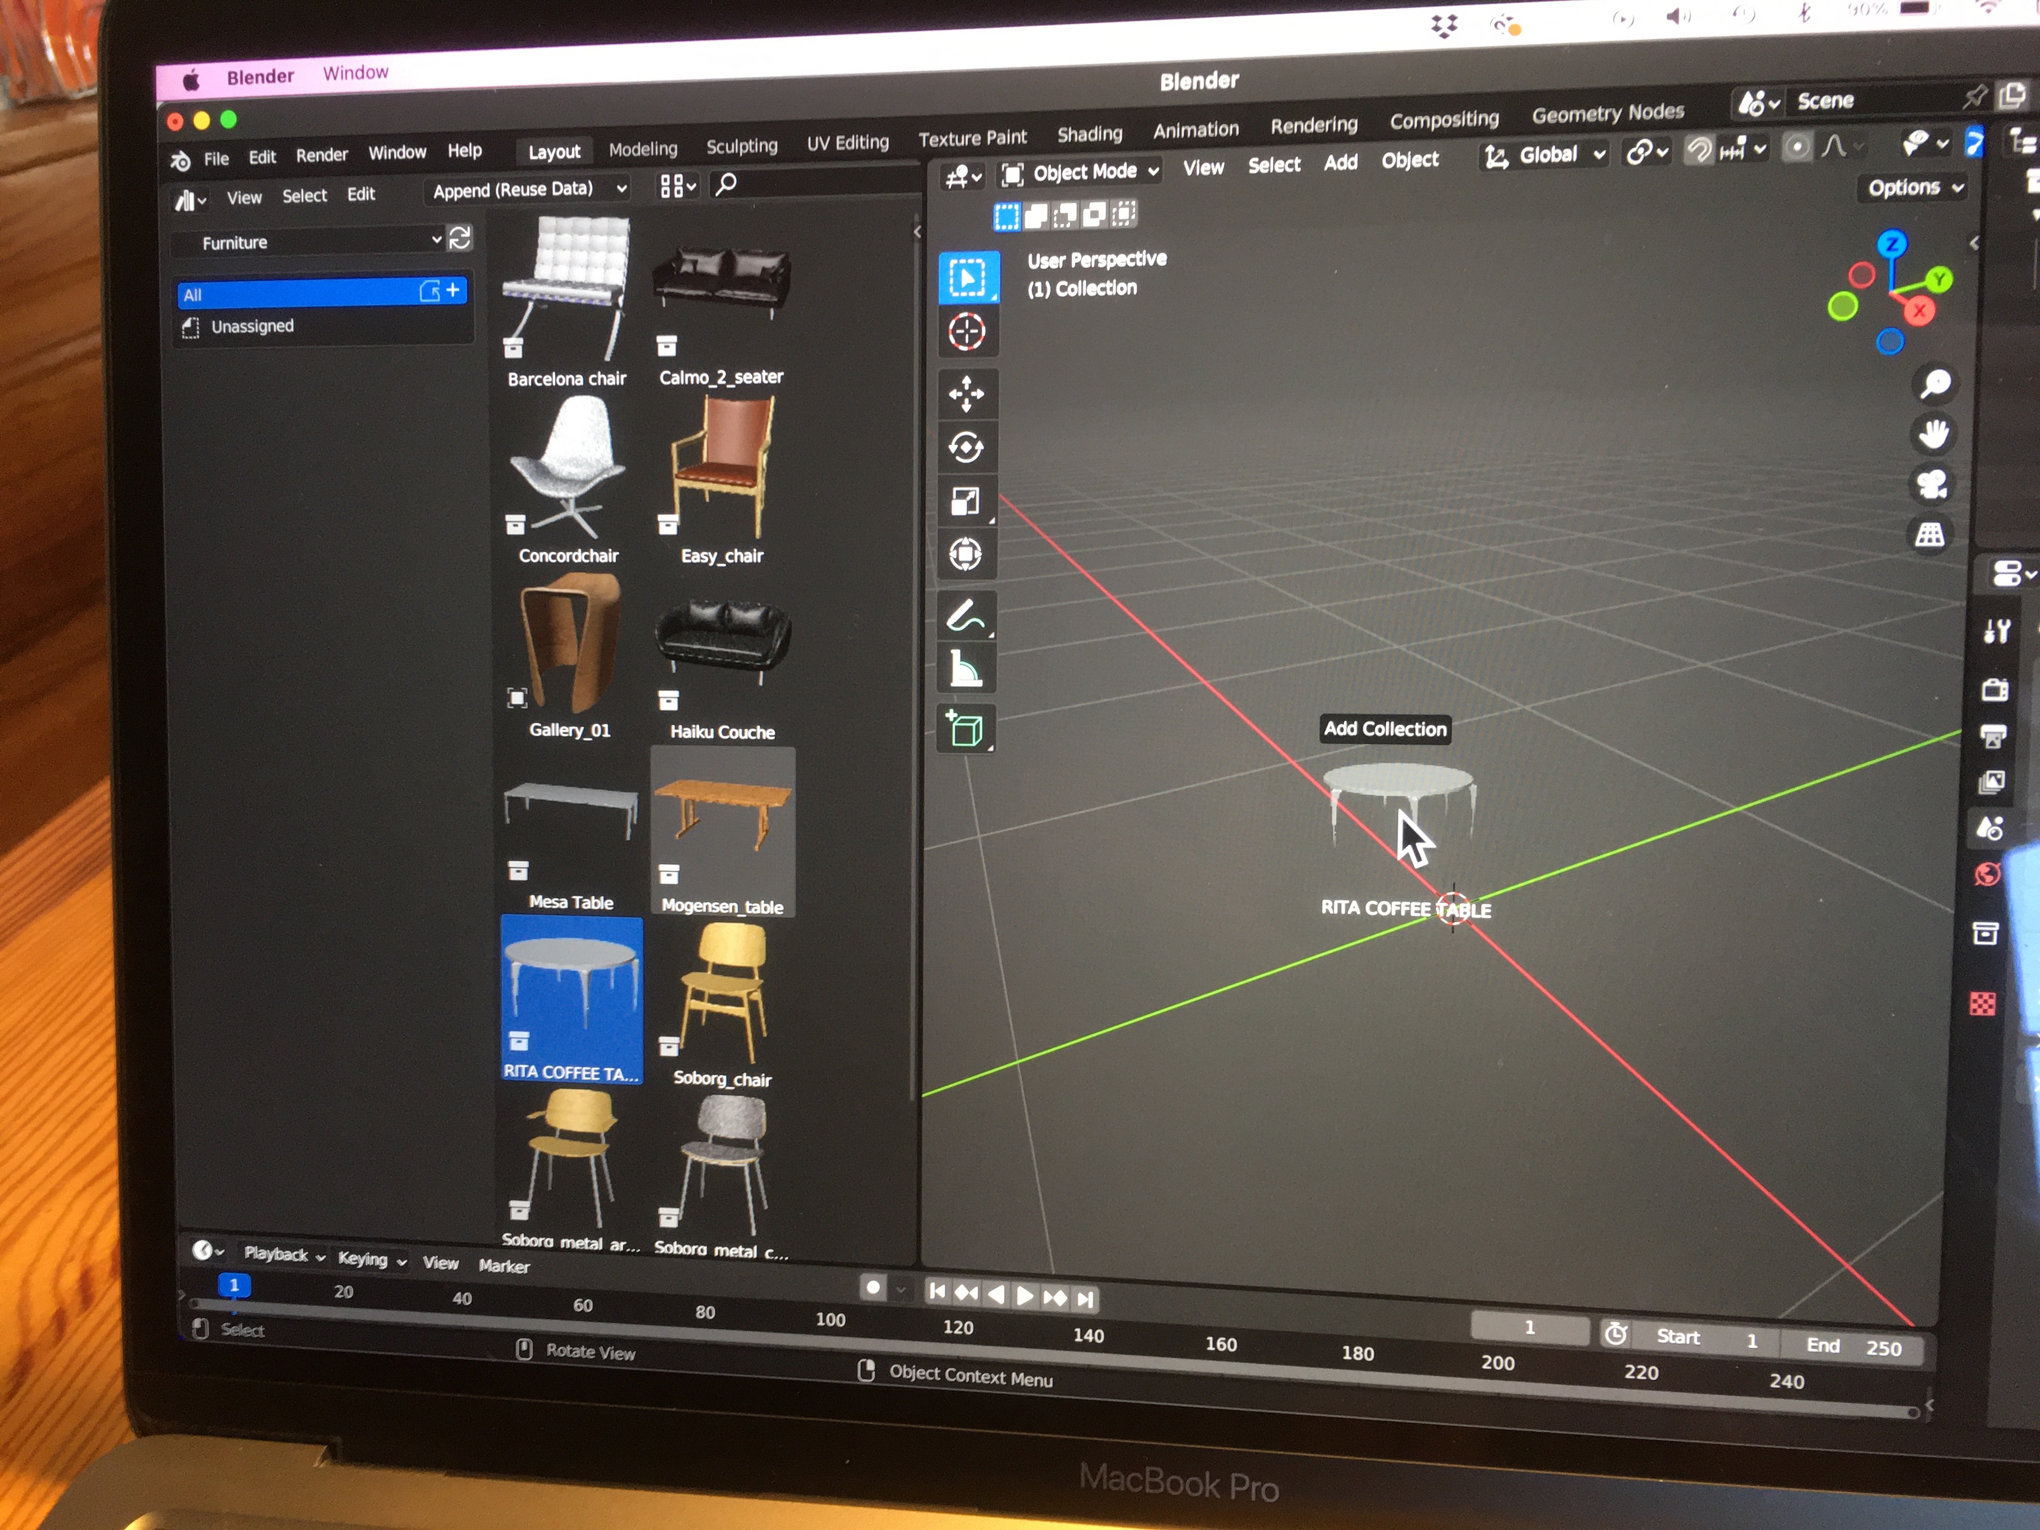The height and width of the screenshot is (1530, 2040).
Task: Toggle camera view icon in viewport
Action: tap(1931, 484)
